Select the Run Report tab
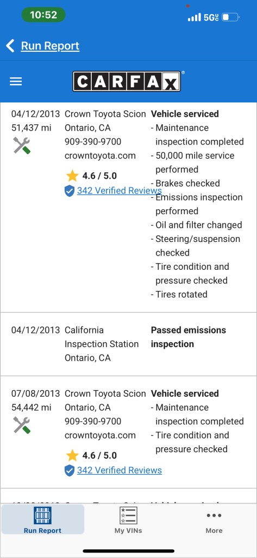Viewport: 257px width, 558px height. pyautogui.click(x=42, y=519)
